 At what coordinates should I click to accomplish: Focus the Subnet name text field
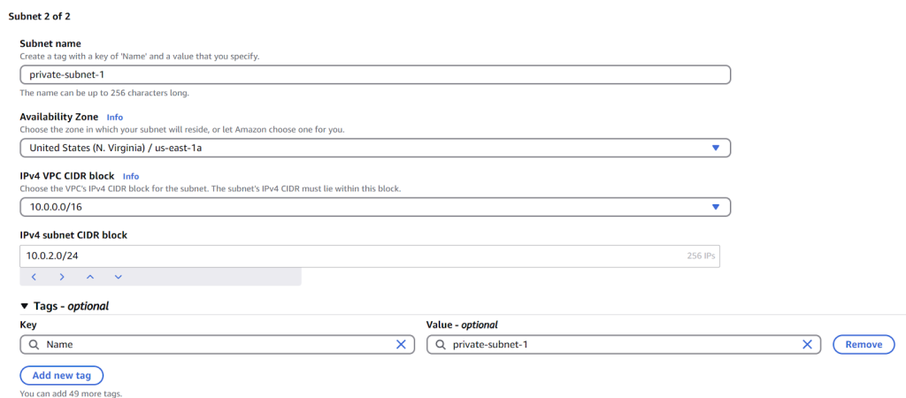[375, 75]
